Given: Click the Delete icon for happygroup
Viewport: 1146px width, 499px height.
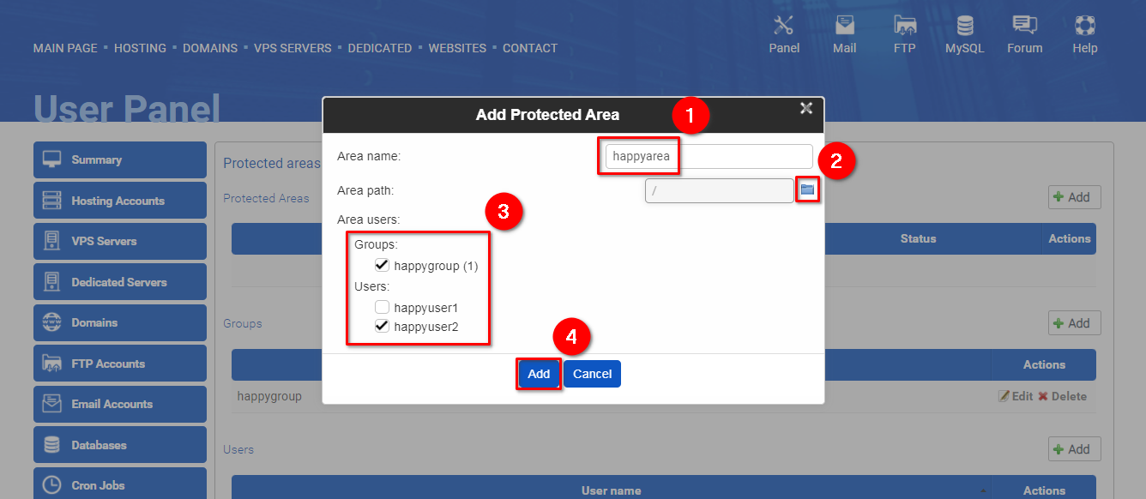Looking at the screenshot, I should click(1043, 396).
